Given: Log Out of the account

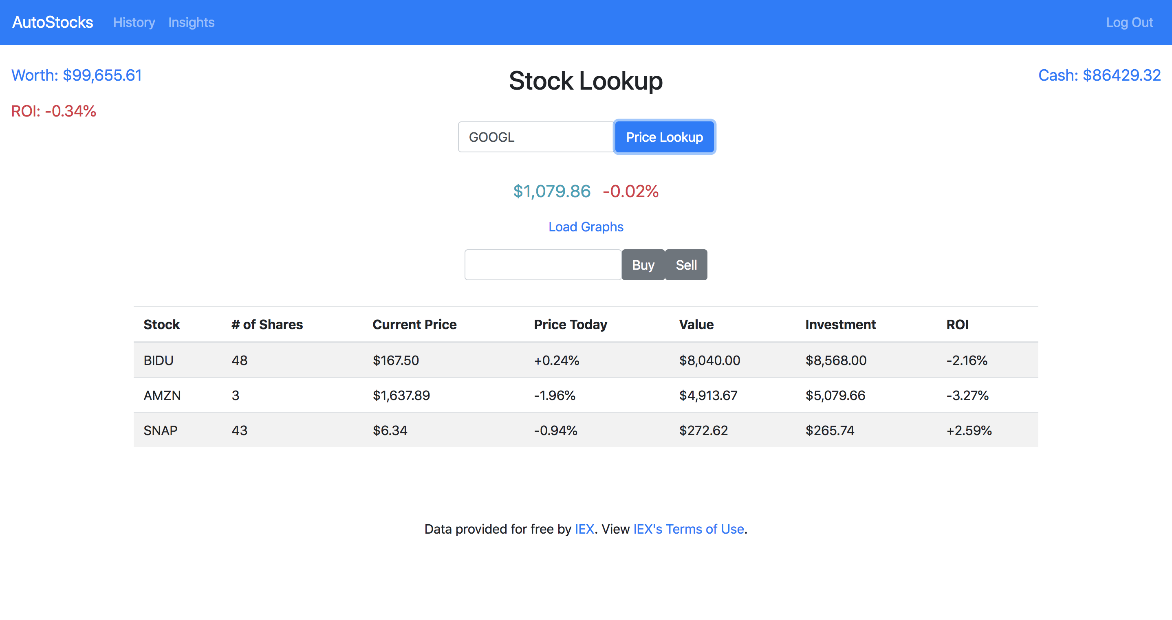Looking at the screenshot, I should tap(1129, 22).
